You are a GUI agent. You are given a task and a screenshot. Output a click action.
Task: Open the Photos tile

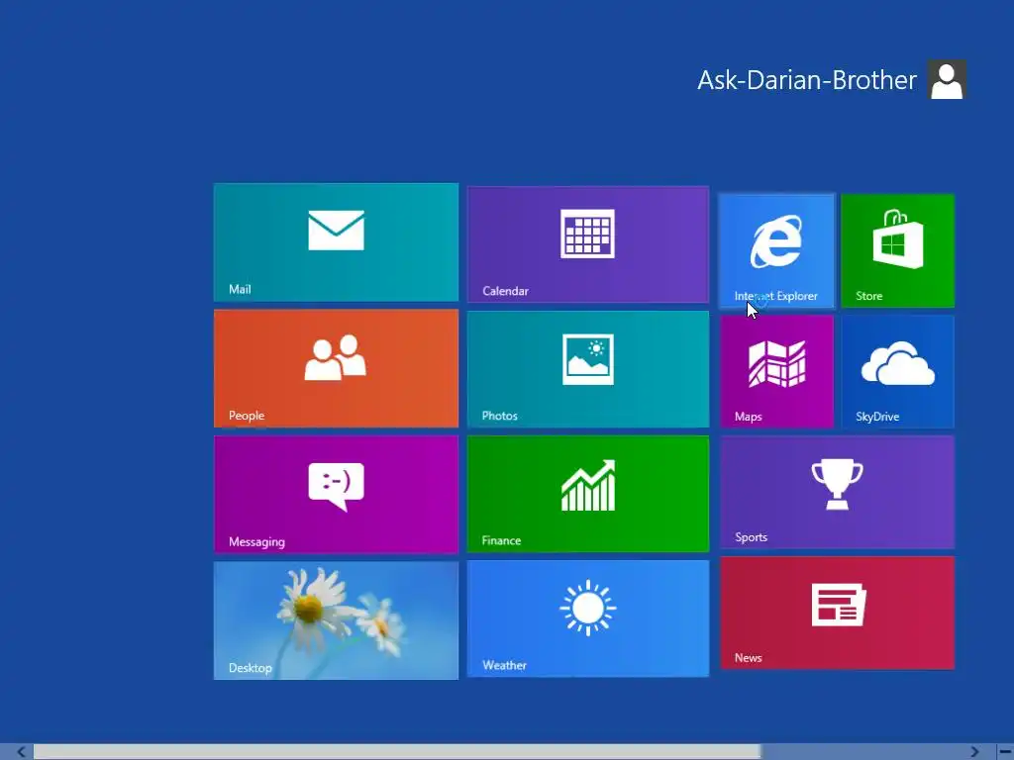coord(588,369)
